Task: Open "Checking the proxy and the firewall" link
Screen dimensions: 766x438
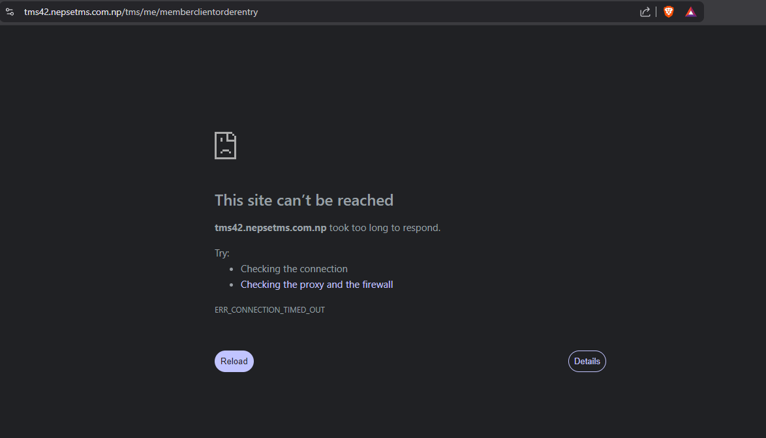Action: (316, 285)
